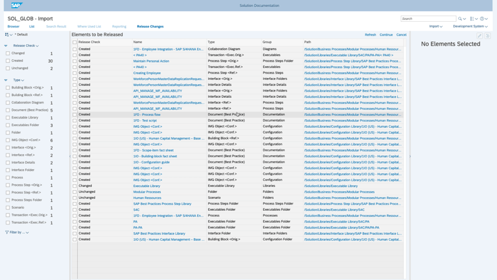Image resolution: width=497 pixels, height=280 pixels.
Task: Select the Release Changes tab
Action: pos(150,26)
